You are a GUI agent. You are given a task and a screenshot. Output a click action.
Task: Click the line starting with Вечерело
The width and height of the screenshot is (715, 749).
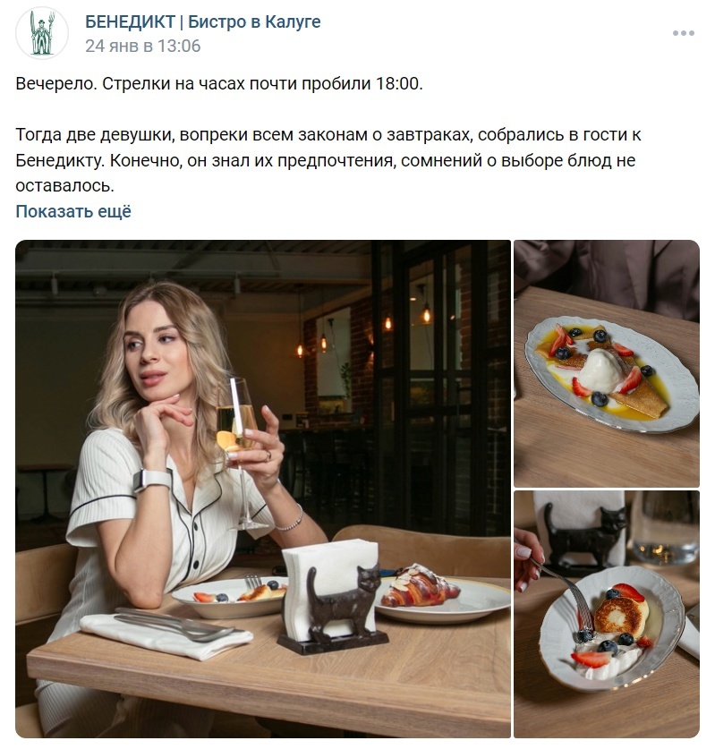click(219, 83)
